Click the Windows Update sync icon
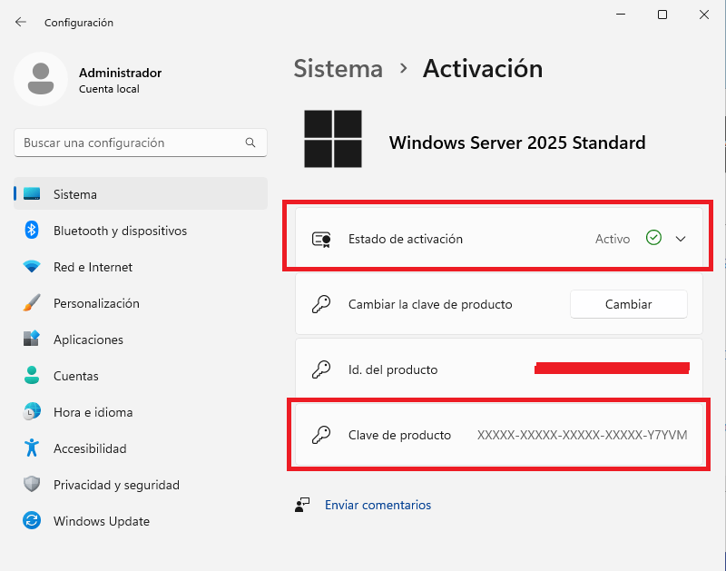 click(32, 520)
